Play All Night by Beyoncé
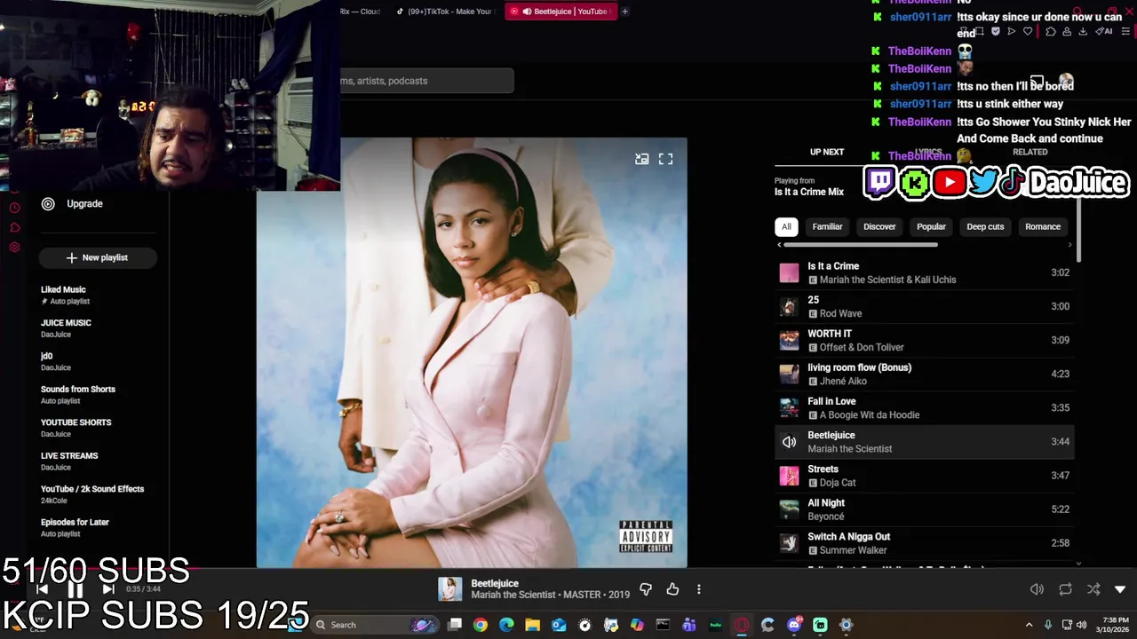The height and width of the screenshot is (639, 1137). coord(924,509)
